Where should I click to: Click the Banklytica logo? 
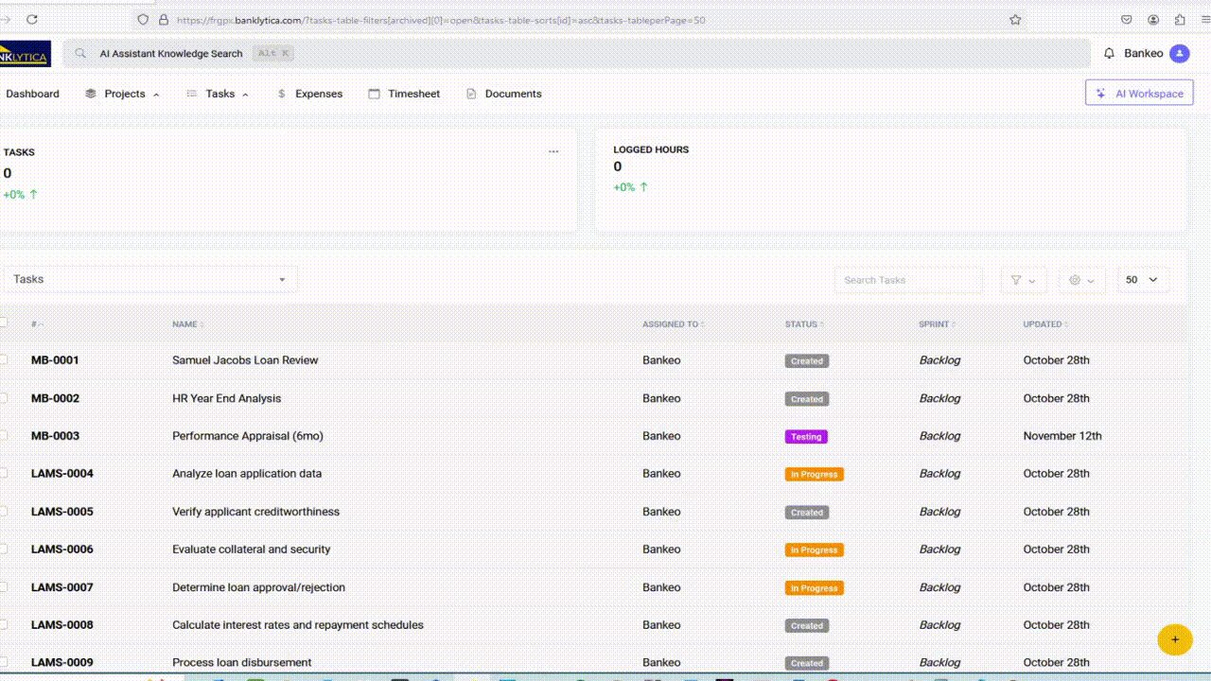(x=25, y=53)
